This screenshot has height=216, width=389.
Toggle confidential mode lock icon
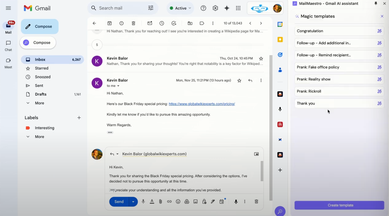pos(204,202)
